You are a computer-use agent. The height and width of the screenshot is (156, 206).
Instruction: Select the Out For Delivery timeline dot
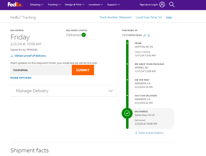[x=127, y=96]
